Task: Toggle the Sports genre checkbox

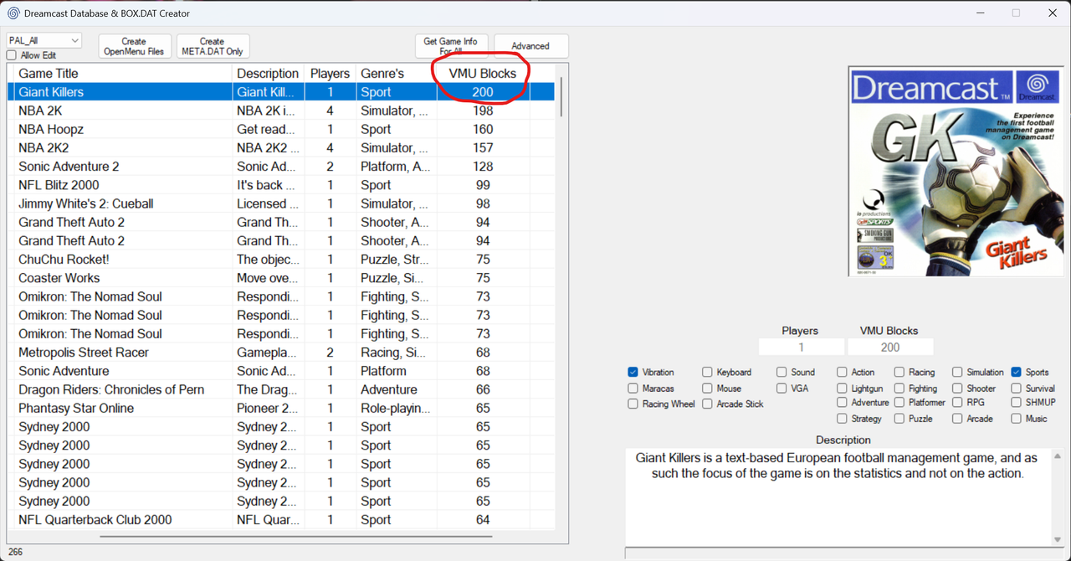Action: pos(1016,372)
